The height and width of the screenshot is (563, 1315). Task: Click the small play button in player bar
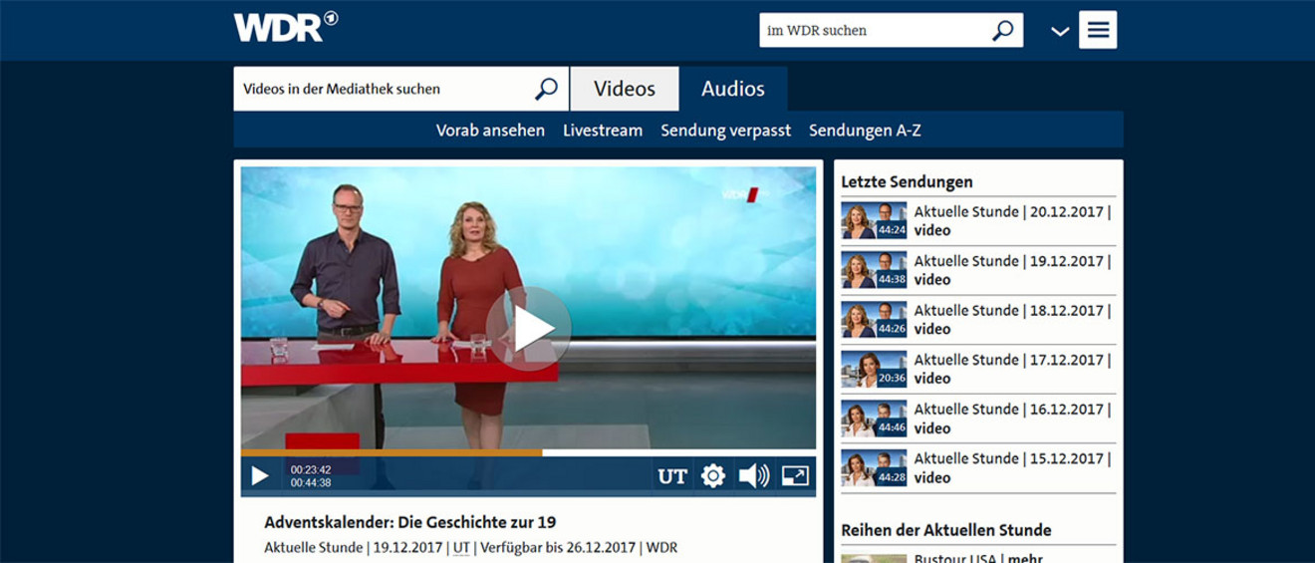(x=260, y=476)
